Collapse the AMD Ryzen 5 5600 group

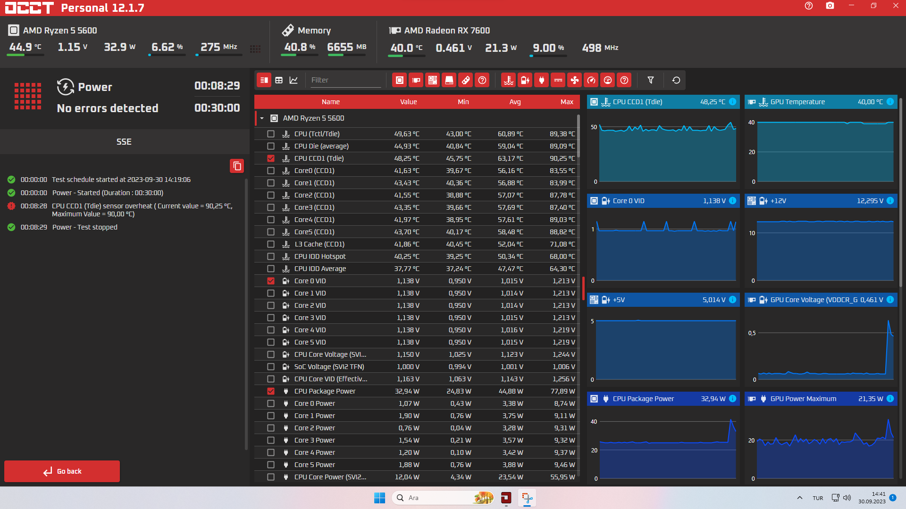click(262, 118)
